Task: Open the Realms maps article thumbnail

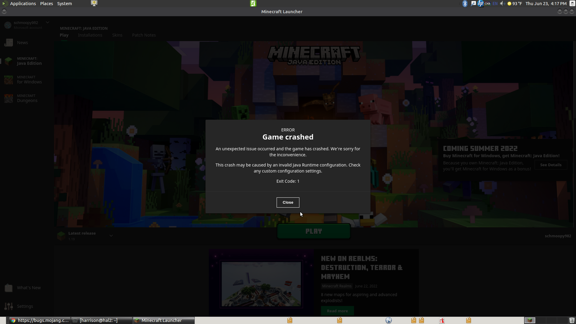Action: 261,284
